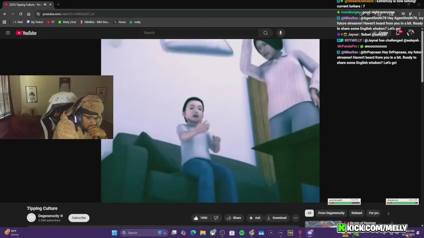The image size is (424, 238).
Task: Show more filter chips with arrow
Action: (388, 213)
